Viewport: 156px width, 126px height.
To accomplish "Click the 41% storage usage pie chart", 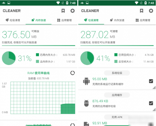I will 87,58.
